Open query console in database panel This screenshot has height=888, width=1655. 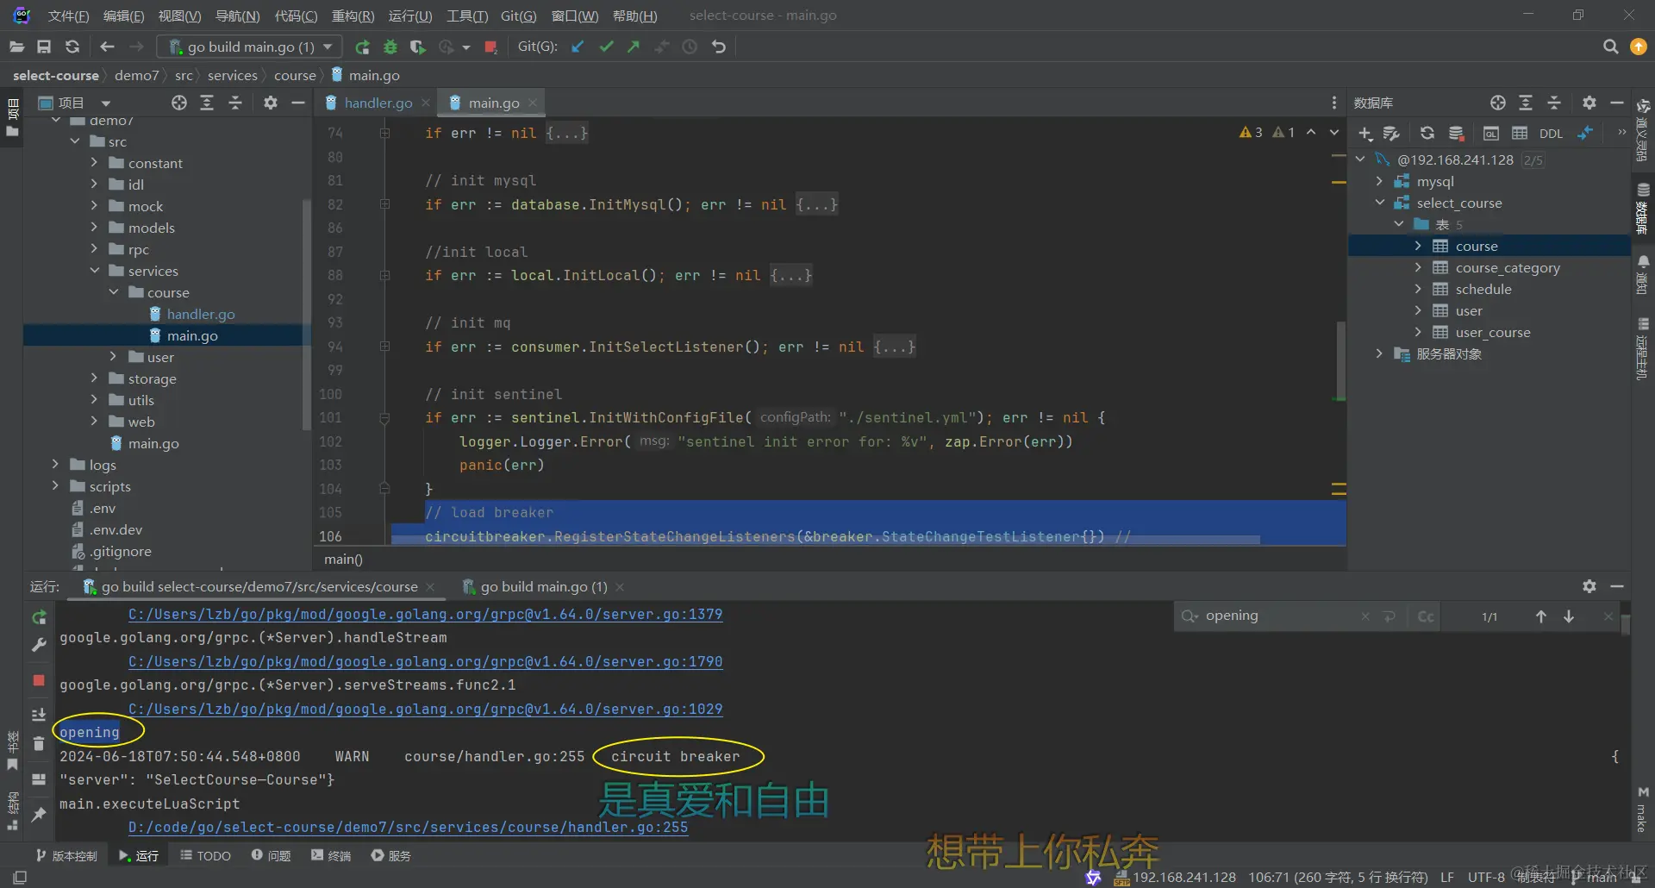point(1490,134)
